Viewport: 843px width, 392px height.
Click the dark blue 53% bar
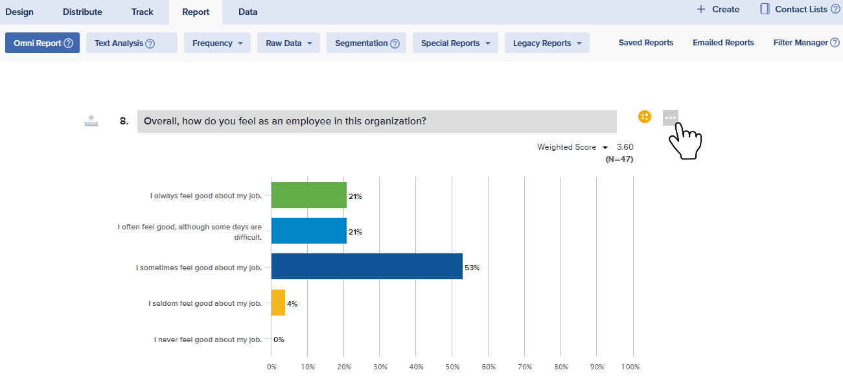click(x=367, y=266)
